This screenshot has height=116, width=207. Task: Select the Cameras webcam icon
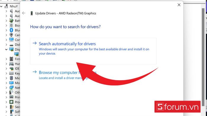pos(11,35)
